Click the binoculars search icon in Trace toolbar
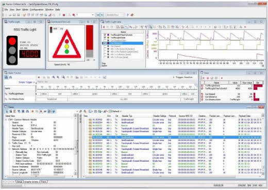 pyautogui.click(x=27, y=112)
